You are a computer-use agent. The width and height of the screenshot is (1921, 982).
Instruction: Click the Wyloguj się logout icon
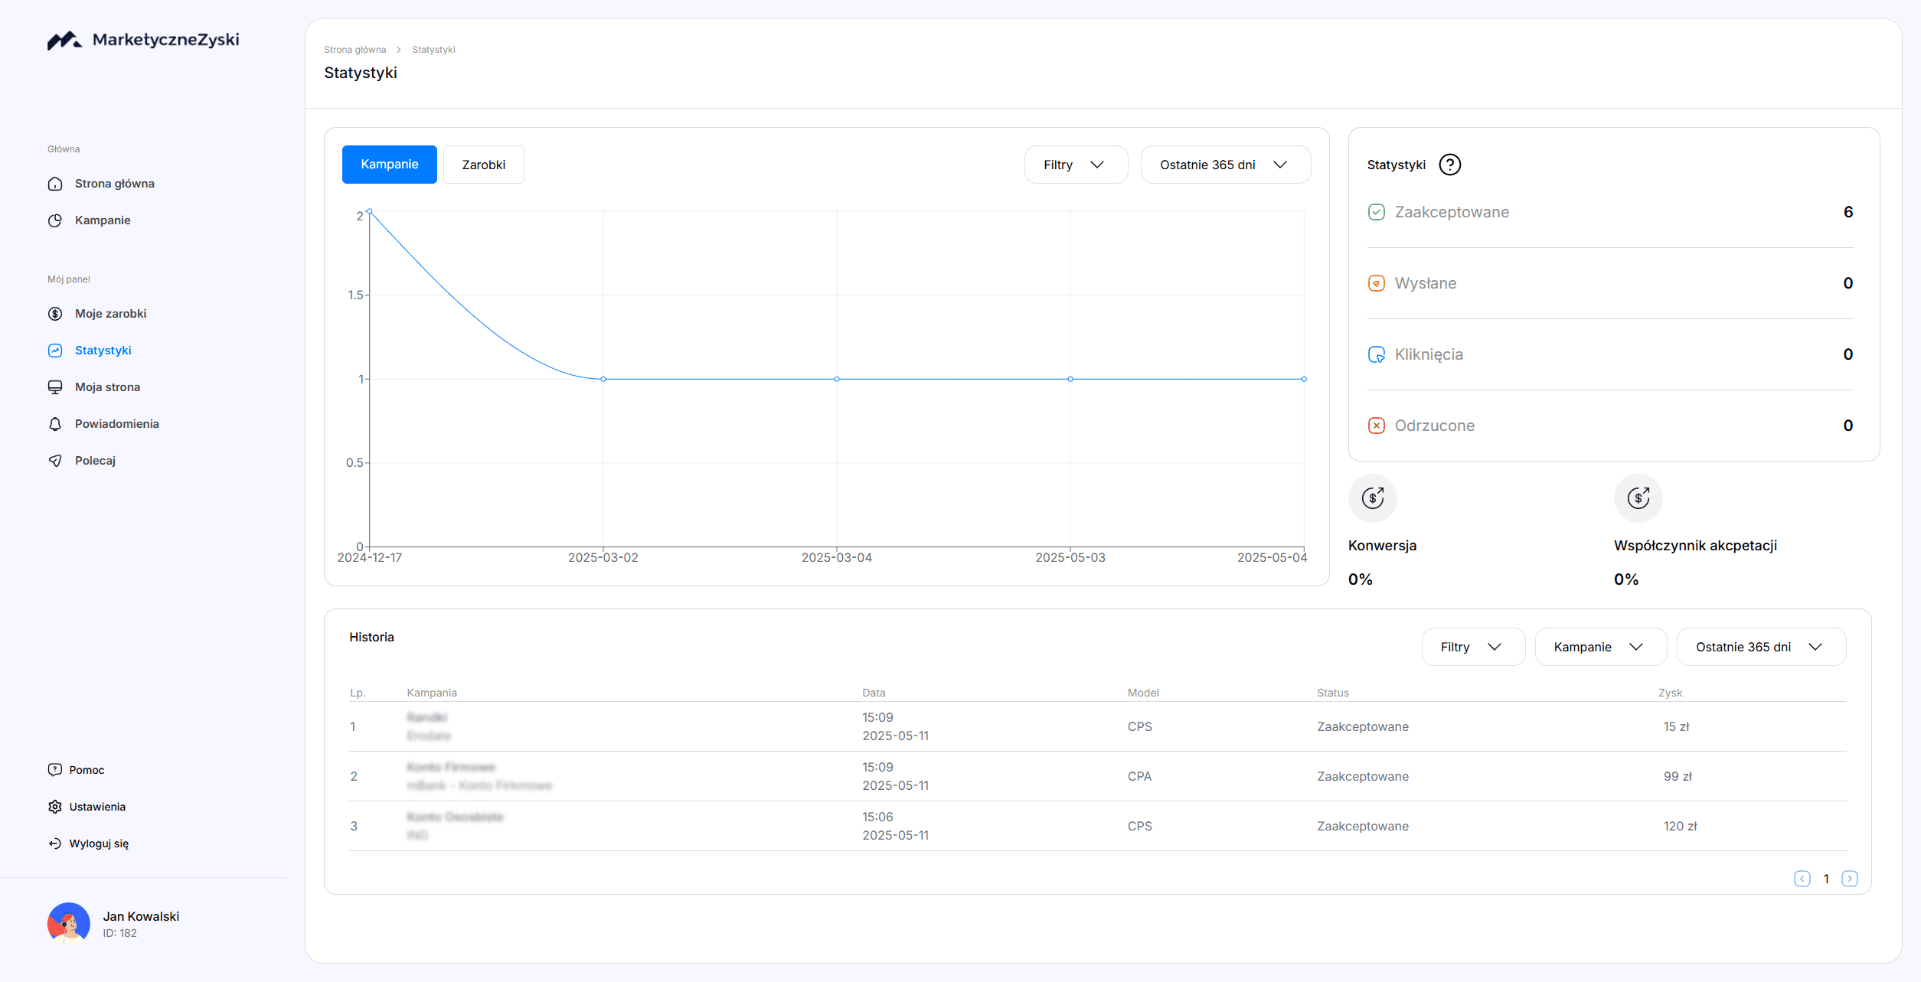click(x=55, y=843)
